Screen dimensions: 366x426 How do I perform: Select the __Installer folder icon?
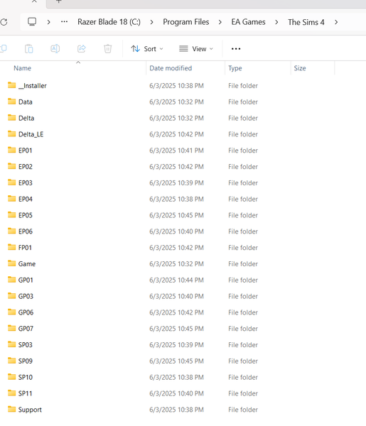click(x=11, y=85)
